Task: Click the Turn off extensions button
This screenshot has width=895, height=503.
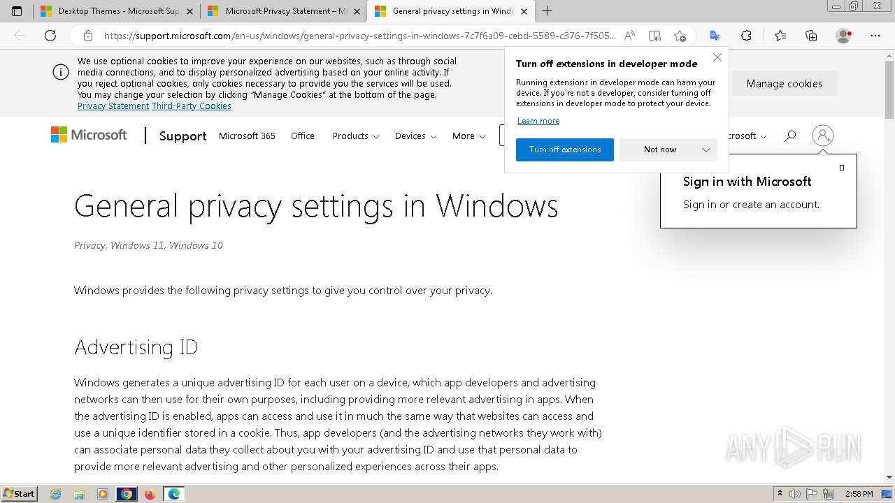Action: [565, 150]
